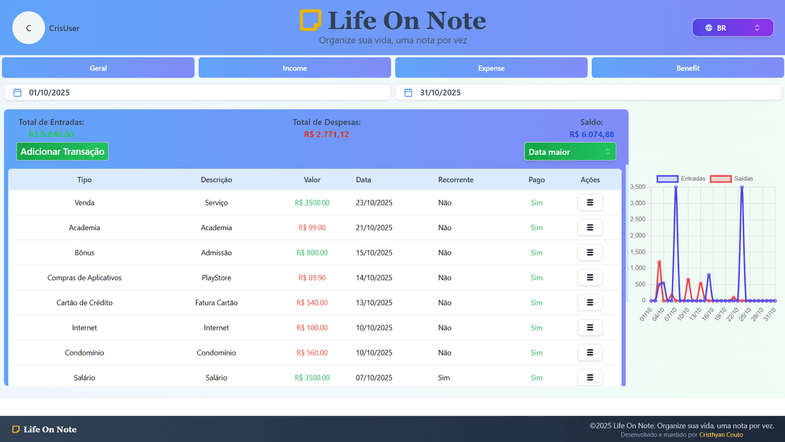Open actions menu for Academia row
785x442 pixels.
tap(589, 228)
